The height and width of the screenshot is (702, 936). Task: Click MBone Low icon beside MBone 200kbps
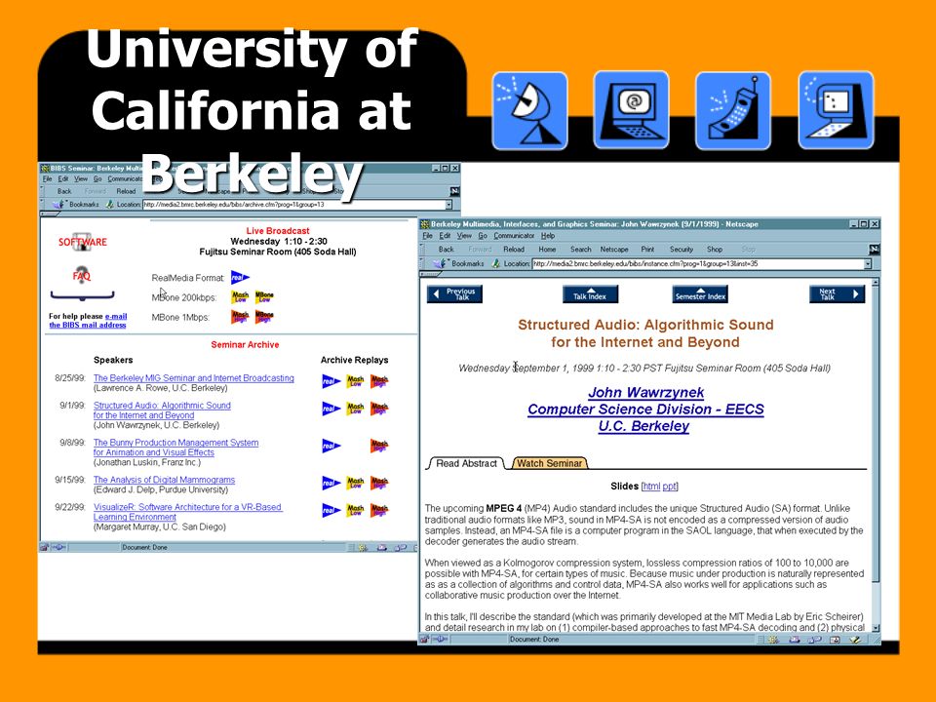click(264, 296)
